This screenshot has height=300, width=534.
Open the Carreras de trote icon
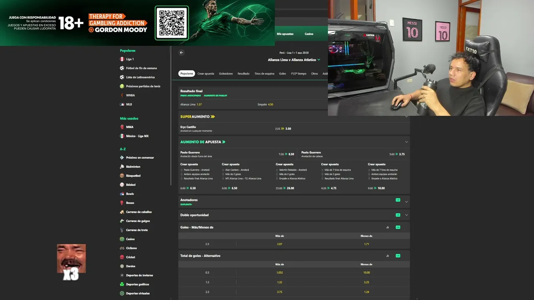click(x=122, y=230)
